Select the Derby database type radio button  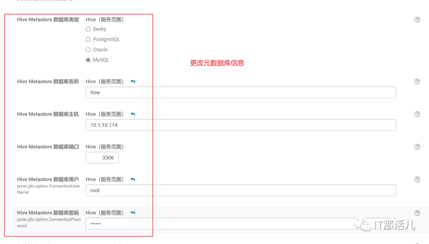pos(88,29)
